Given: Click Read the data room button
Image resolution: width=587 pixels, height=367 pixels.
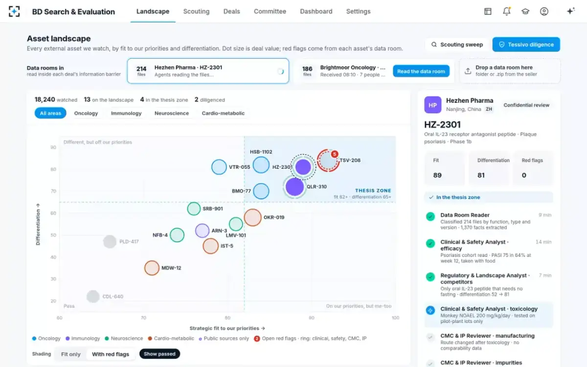Looking at the screenshot, I should [421, 71].
